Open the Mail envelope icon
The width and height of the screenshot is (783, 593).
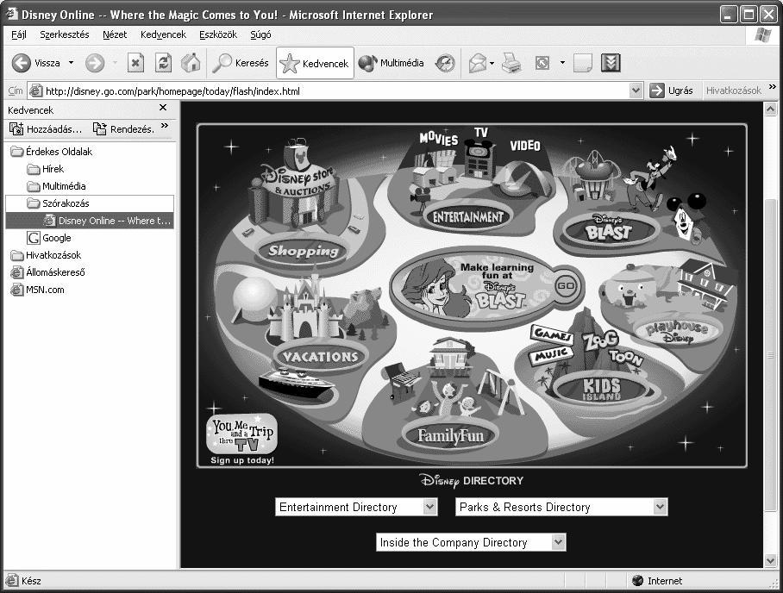[478, 63]
